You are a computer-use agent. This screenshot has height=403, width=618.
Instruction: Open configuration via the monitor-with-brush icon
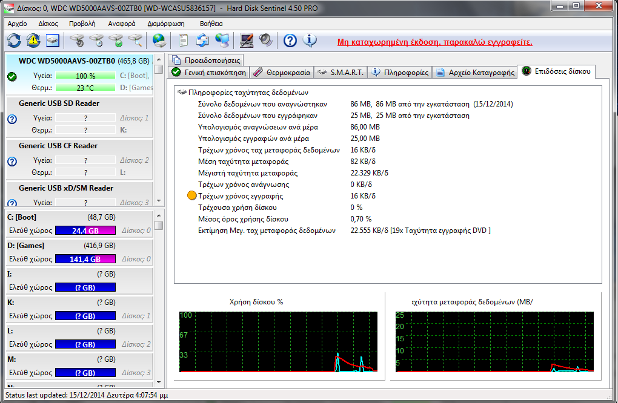click(x=247, y=40)
